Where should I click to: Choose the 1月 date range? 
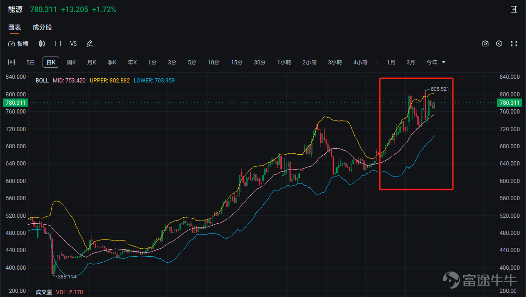point(391,63)
